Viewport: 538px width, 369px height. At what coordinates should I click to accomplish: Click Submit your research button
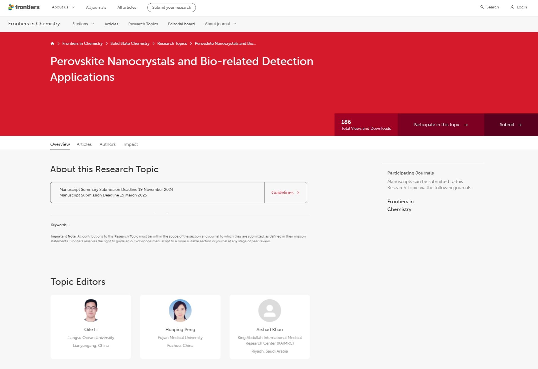coord(171,8)
